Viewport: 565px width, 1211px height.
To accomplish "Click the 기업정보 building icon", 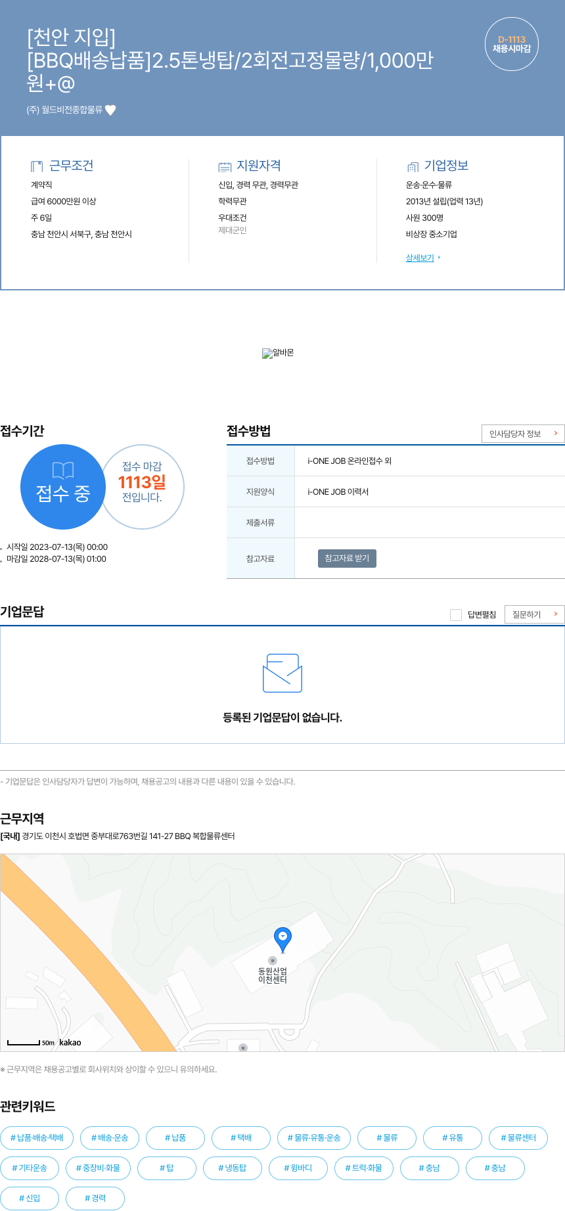I will (x=413, y=166).
